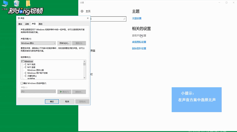
Task: Select the NFP 连接 event row
Action: 31,67
